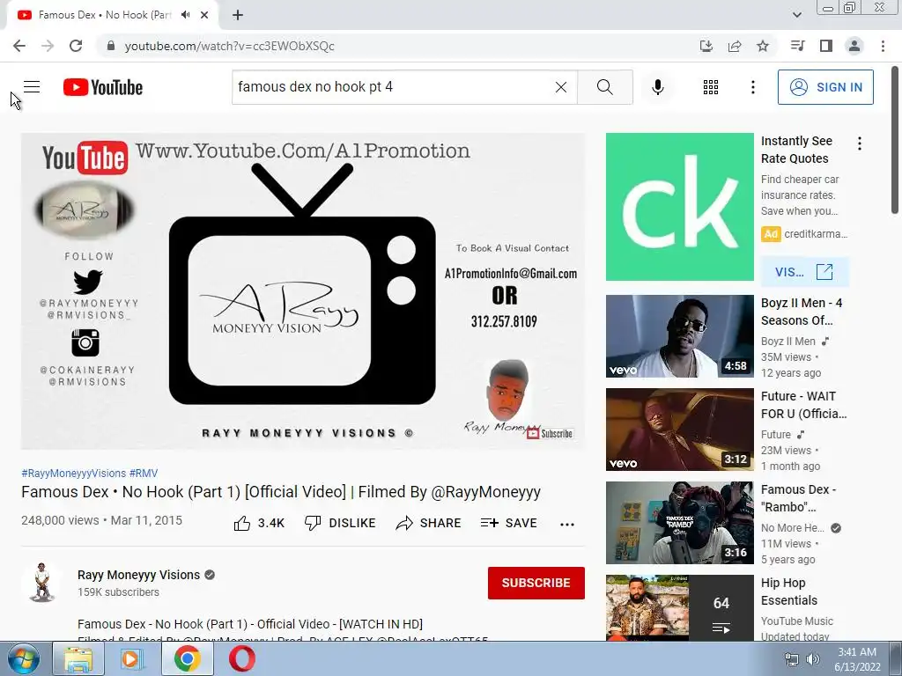This screenshot has width=902, height=676.
Task: Open system tray volume icon
Action: [x=813, y=659]
